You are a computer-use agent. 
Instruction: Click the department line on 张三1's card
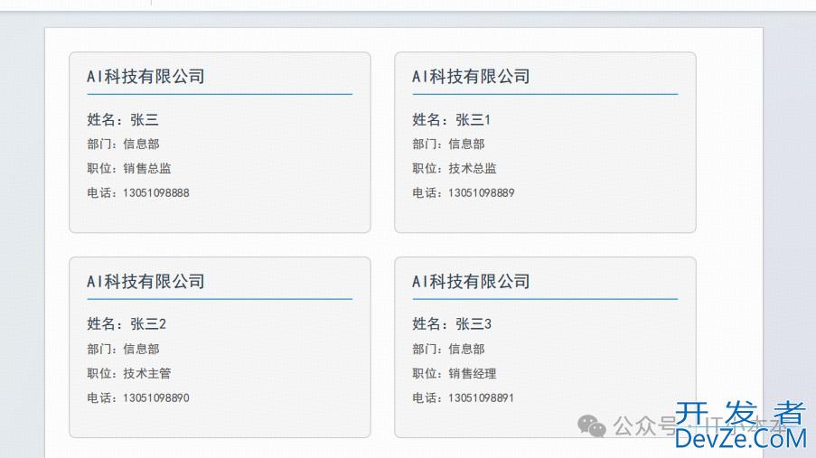(x=449, y=144)
